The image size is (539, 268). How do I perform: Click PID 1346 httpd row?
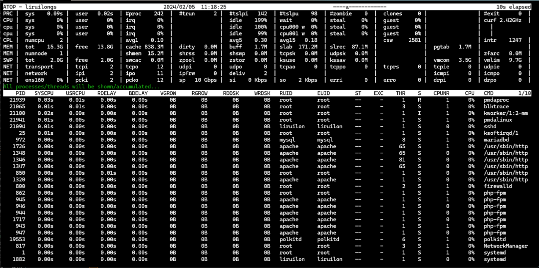(19, 160)
